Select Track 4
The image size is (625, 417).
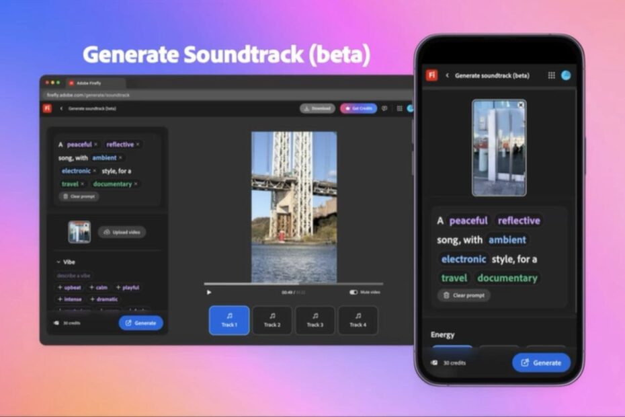(x=358, y=320)
